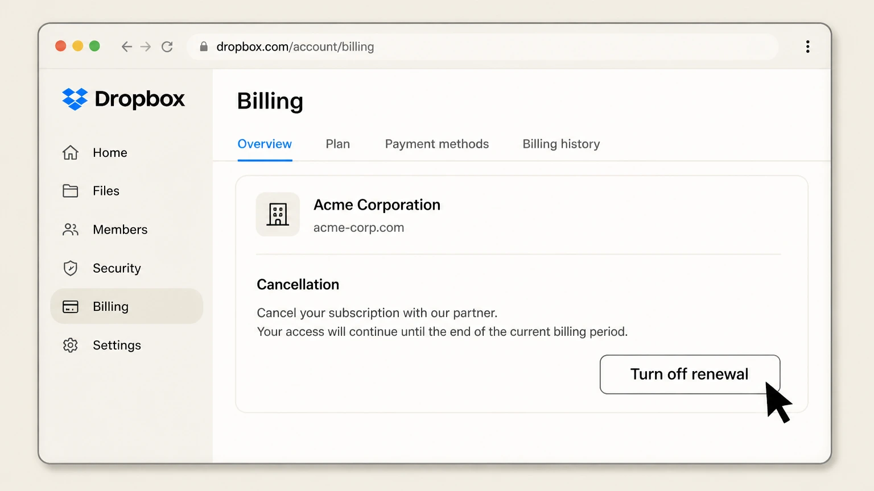Click the Acme Corporation building icon
The height and width of the screenshot is (491, 874).
(x=278, y=214)
